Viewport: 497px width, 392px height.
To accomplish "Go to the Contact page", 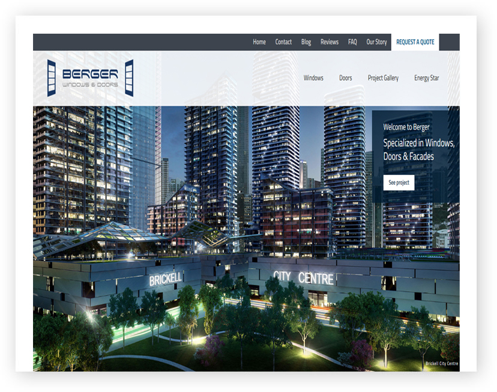I will click(283, 42).
